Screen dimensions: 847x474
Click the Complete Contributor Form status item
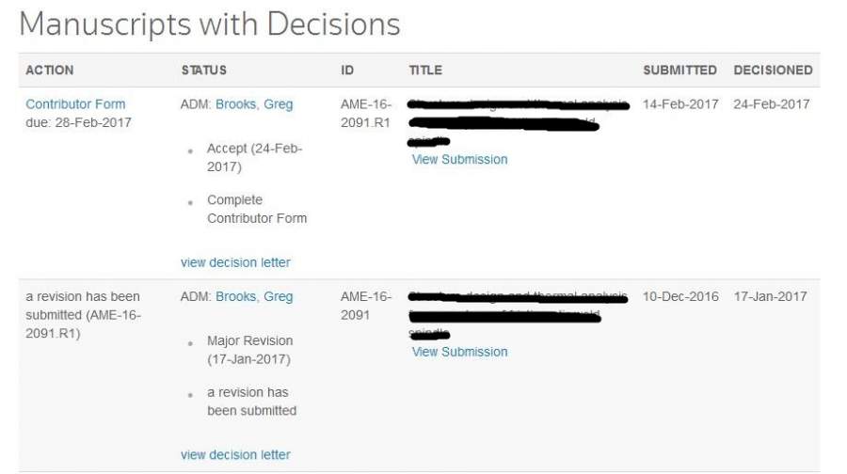(x=256, y=209)
